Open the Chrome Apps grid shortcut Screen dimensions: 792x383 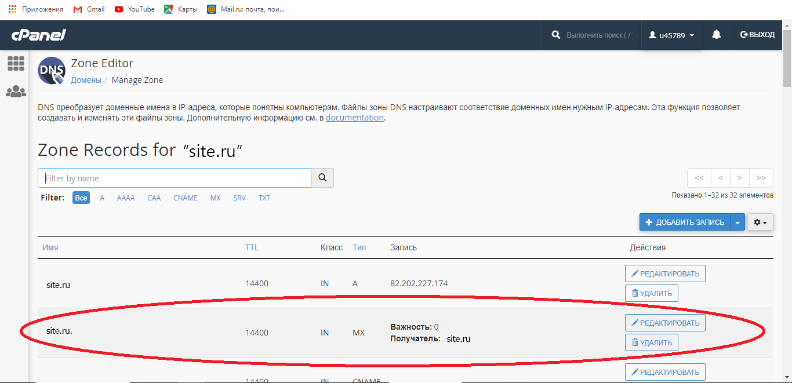(x=35, y=9)
